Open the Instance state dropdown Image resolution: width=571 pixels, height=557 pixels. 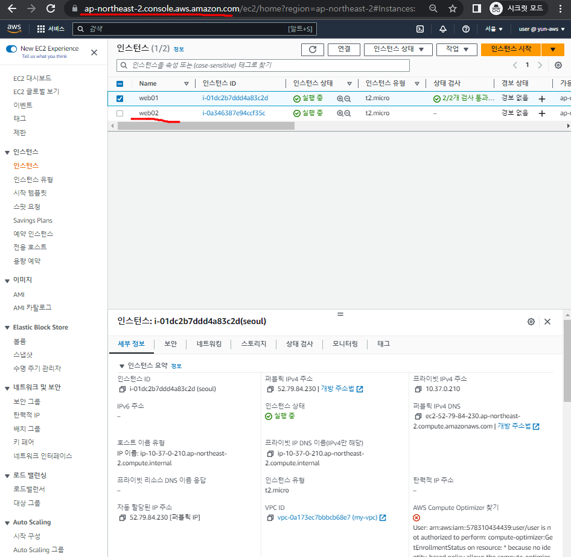coord(398,49)
